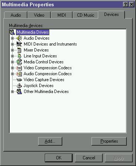
Task: Click the Video Capture Devices camera icon
Action: [19, 80]
